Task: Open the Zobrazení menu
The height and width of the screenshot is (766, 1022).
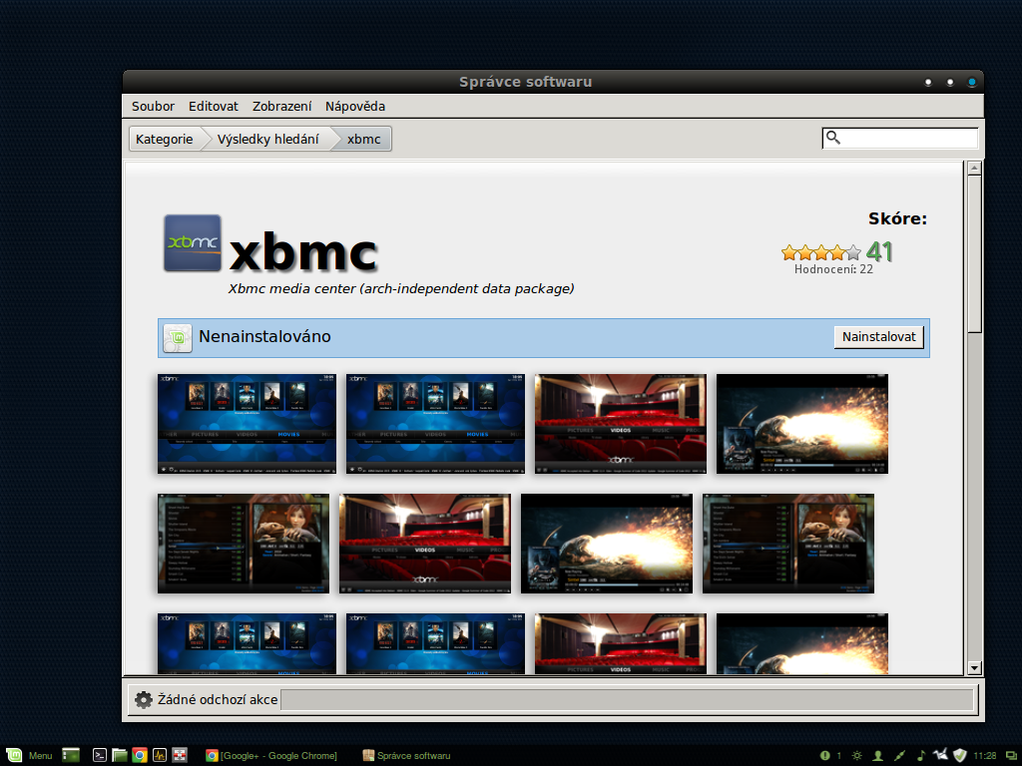Action: (x=281, y=106)
